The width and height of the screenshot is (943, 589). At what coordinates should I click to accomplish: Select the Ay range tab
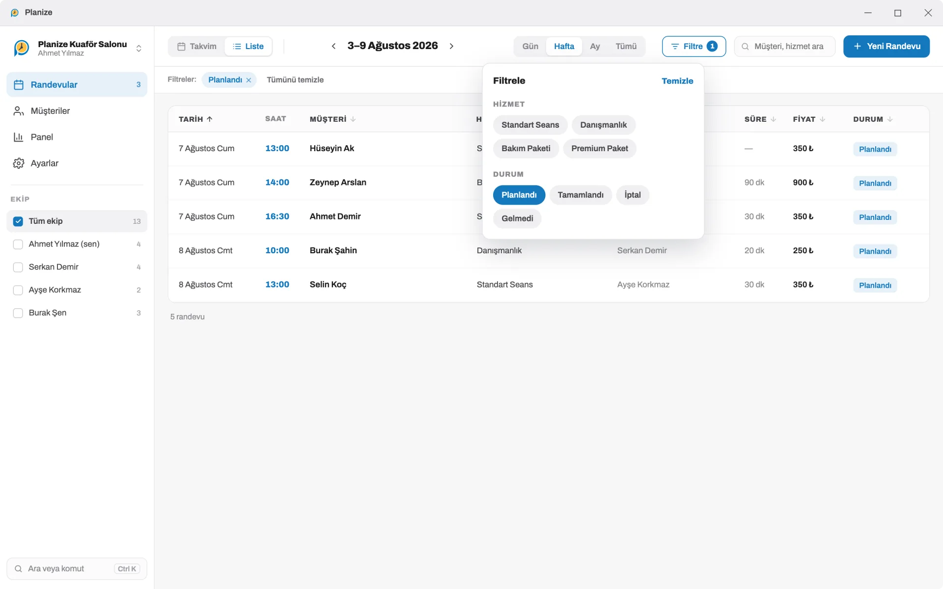coord(595,46)
